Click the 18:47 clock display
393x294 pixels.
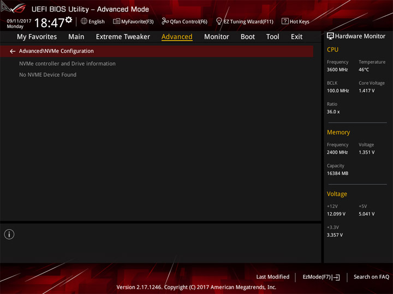click(49, 23)
